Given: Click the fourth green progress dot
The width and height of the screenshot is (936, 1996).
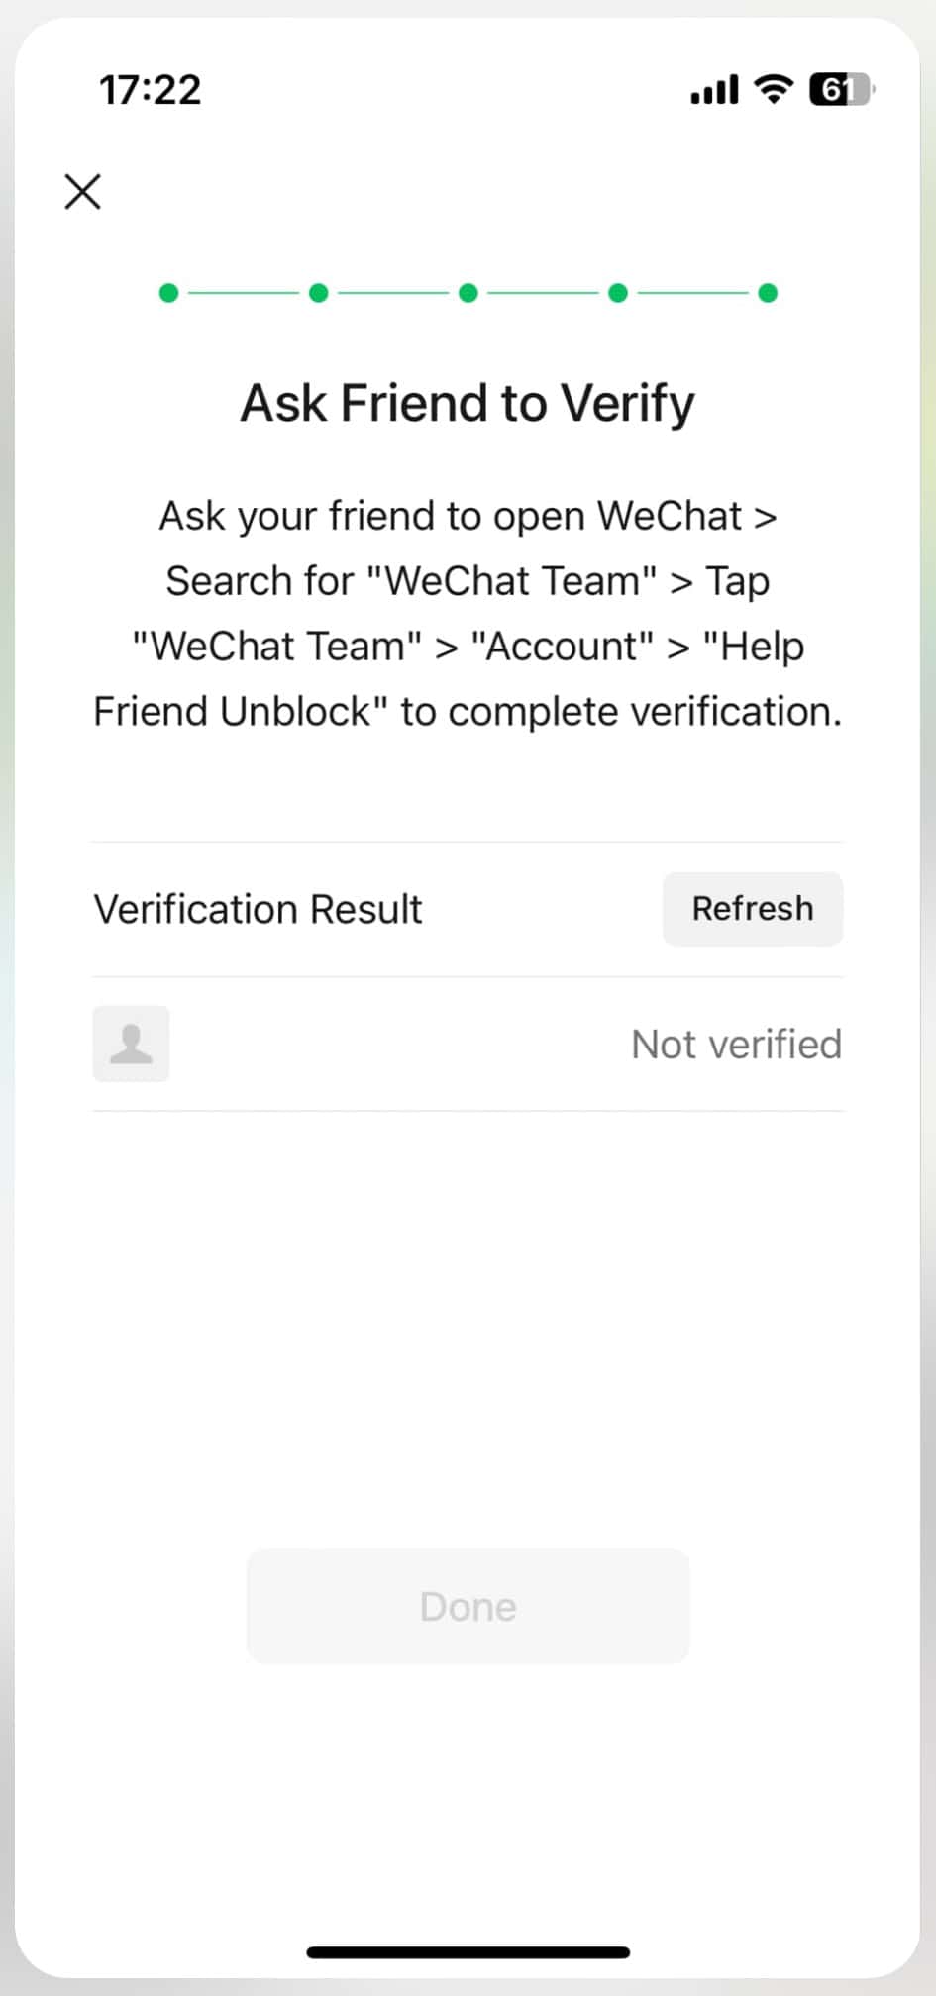Looking at the screenshot, I should click(x=618, y=293).
